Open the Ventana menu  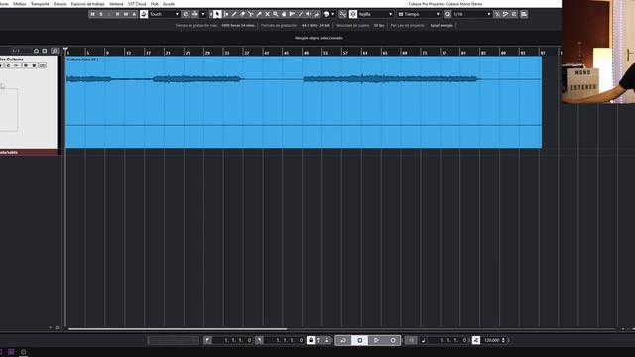[x=116, y=4]
